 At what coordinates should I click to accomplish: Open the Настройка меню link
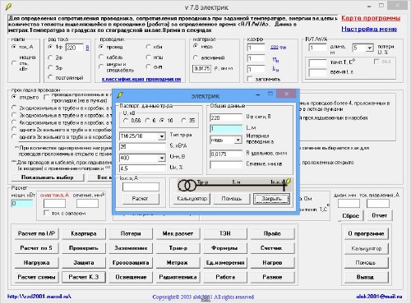[x=369, y=29]
